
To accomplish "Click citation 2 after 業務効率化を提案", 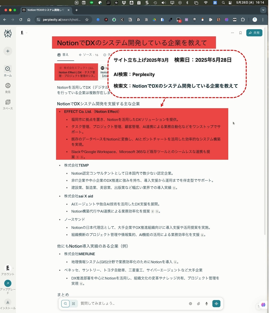I will coord(153,212).
